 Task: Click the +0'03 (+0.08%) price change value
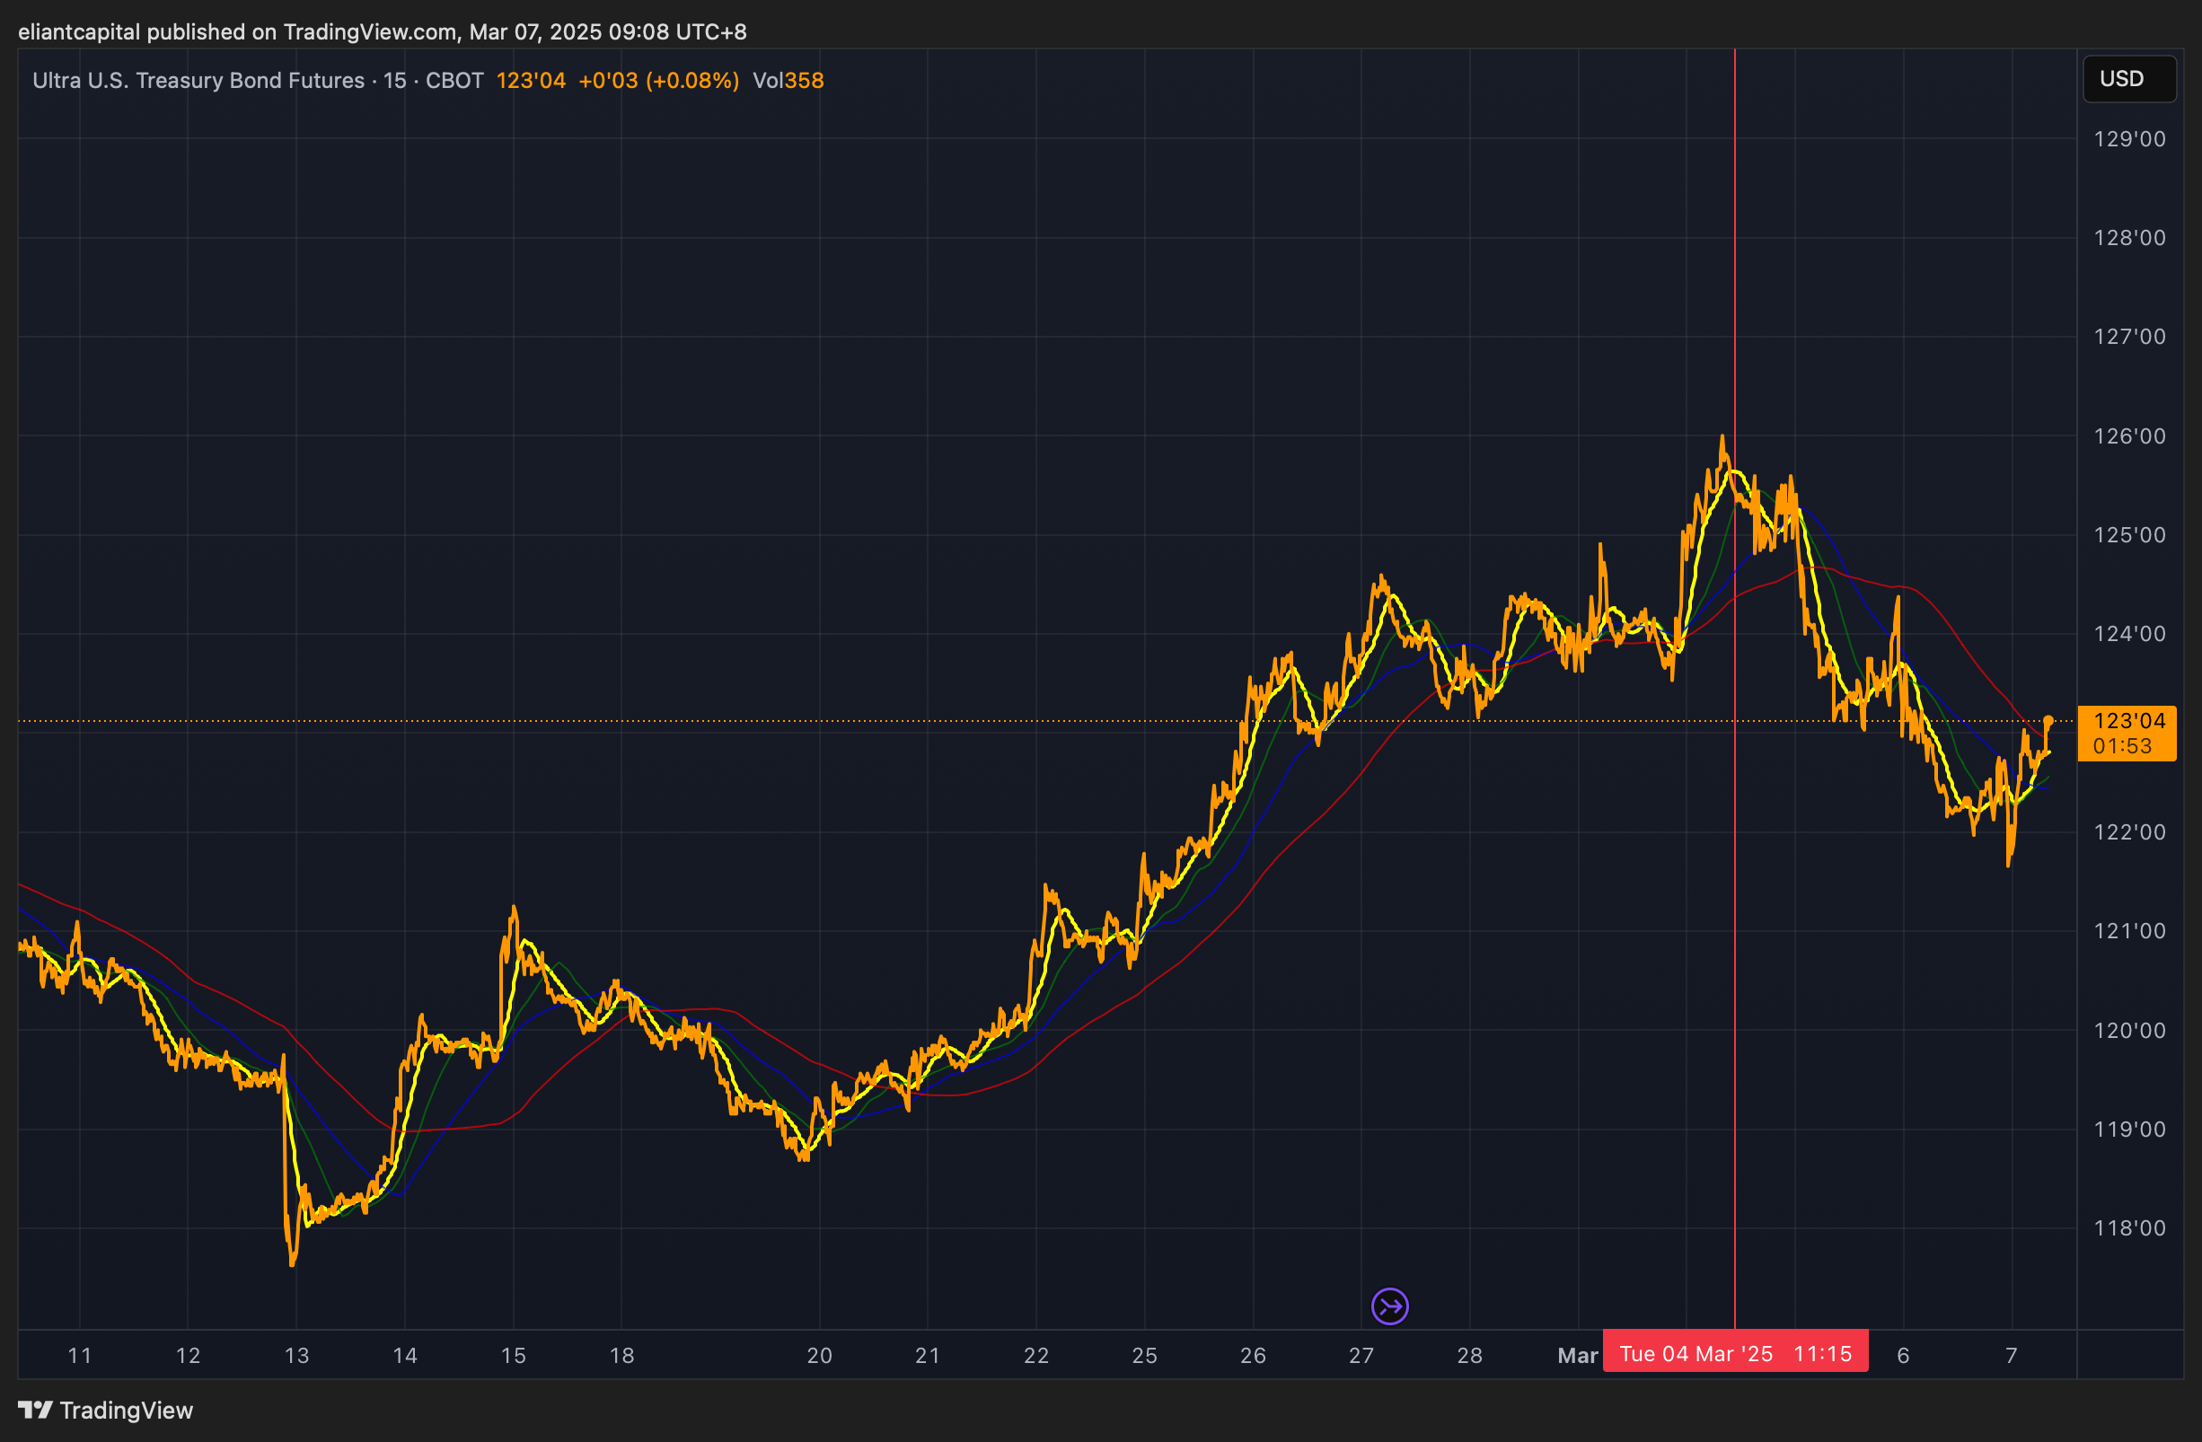click(x=658, y=81)
